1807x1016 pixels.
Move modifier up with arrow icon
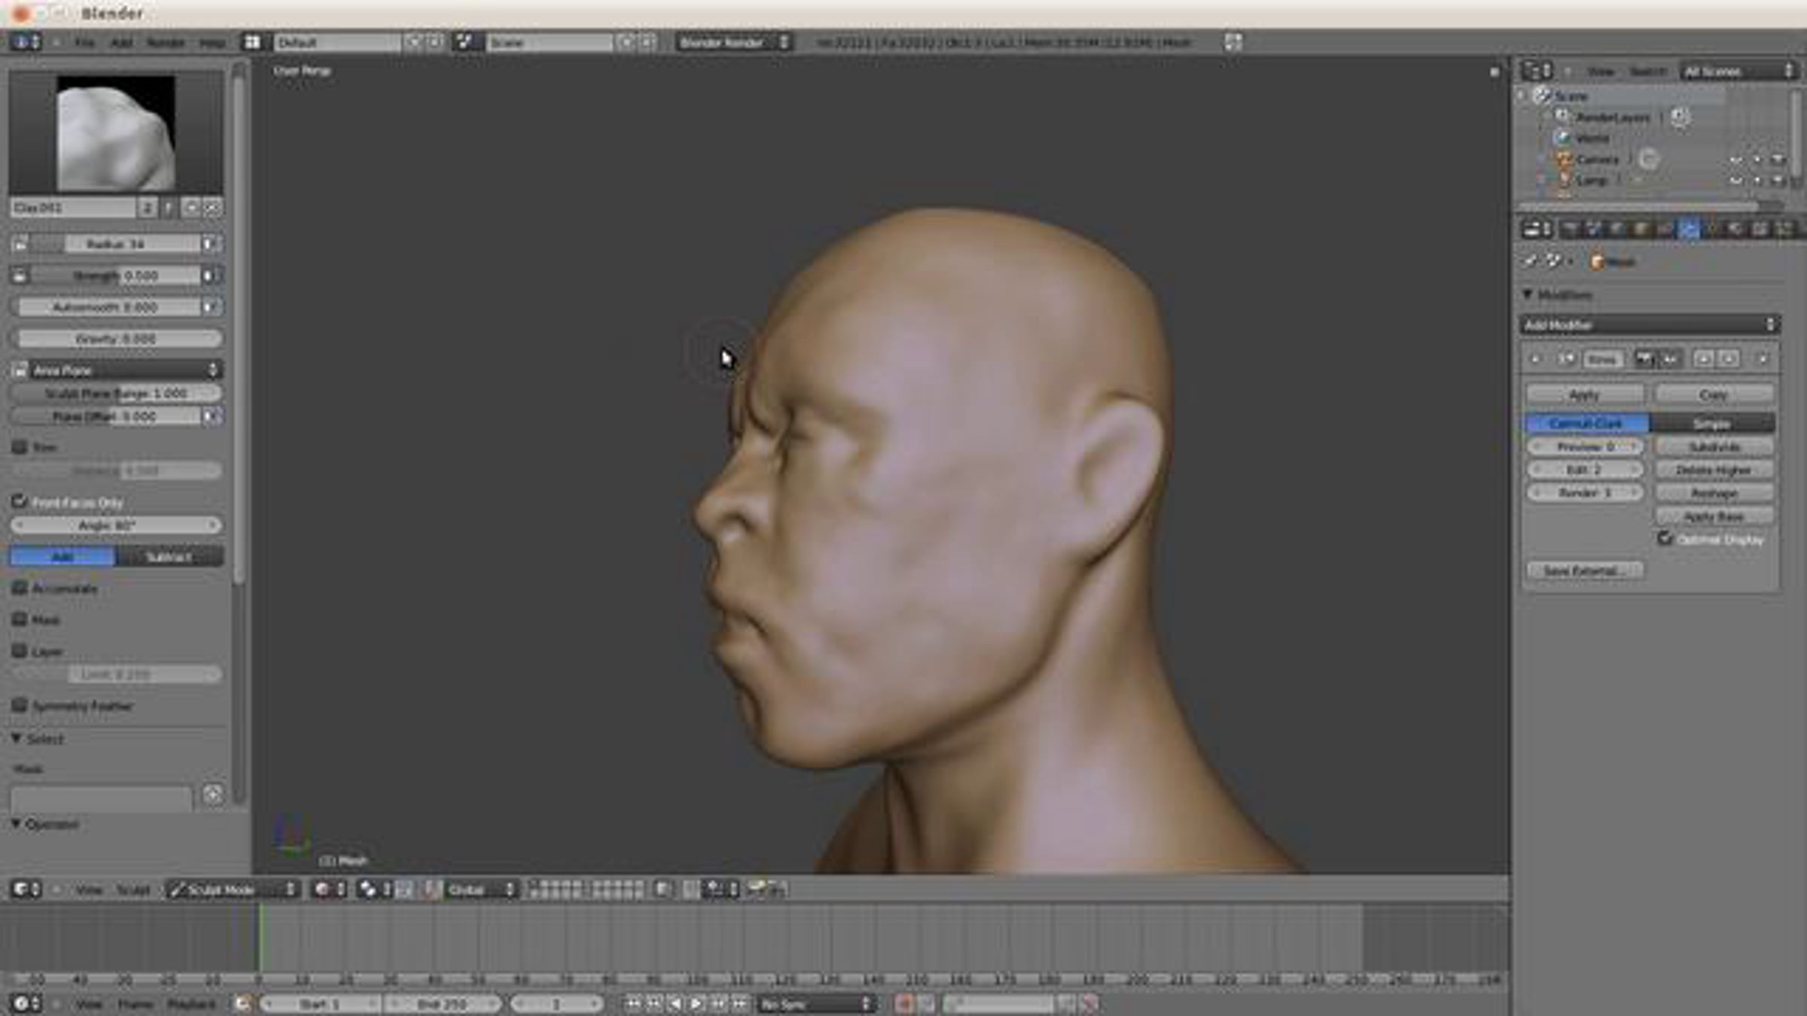[x=1704, y=359]
